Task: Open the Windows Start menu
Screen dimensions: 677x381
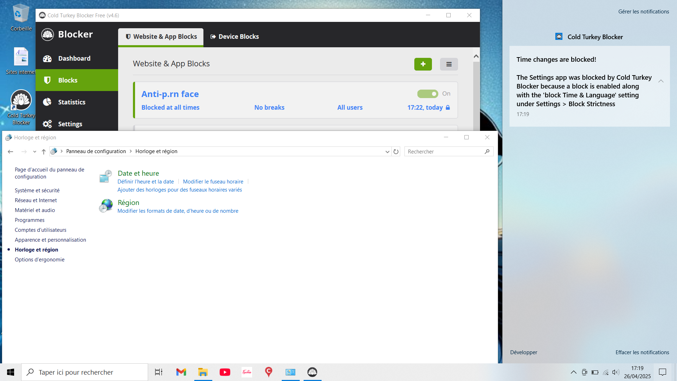Action: pyautogui.click(x=11, y=372)
